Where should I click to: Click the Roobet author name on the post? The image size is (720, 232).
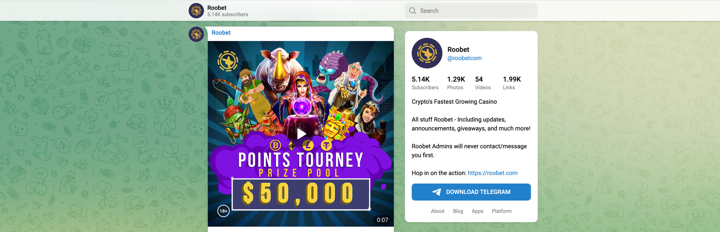[x=221, y=33]
